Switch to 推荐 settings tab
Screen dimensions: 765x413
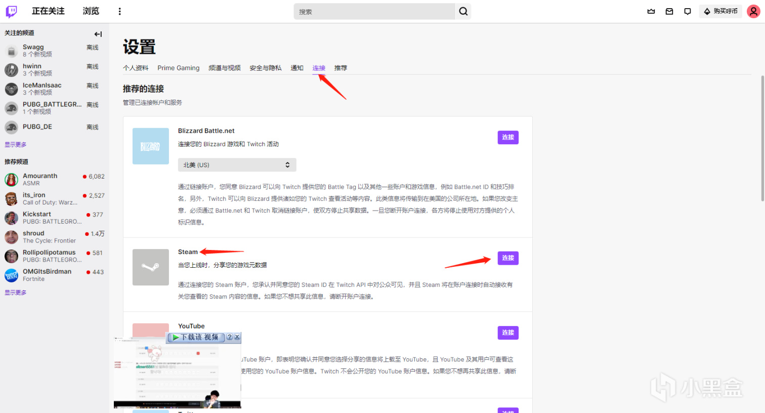[341, 68]
